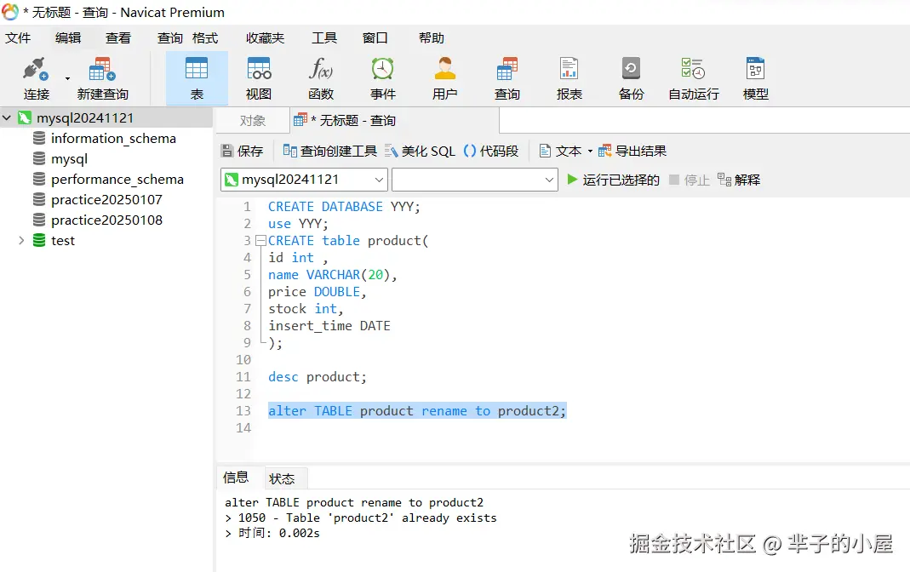Open the 连接 connection tool
910x572 pixels.
(x=36, y=78)
